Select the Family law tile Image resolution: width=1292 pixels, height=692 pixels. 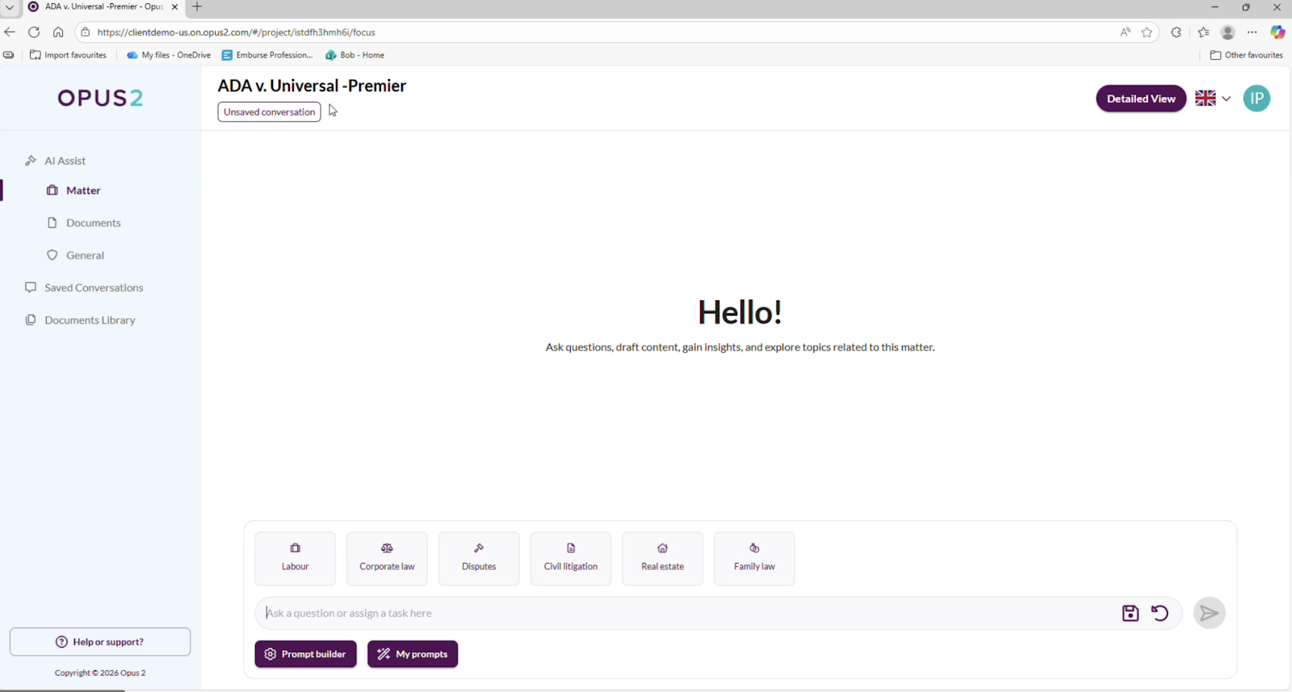pos(754,558)
